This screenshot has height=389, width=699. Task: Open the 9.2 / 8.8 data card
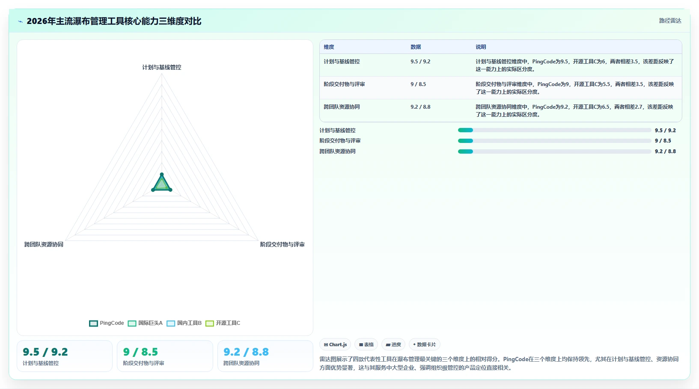(x=265, y=356)
